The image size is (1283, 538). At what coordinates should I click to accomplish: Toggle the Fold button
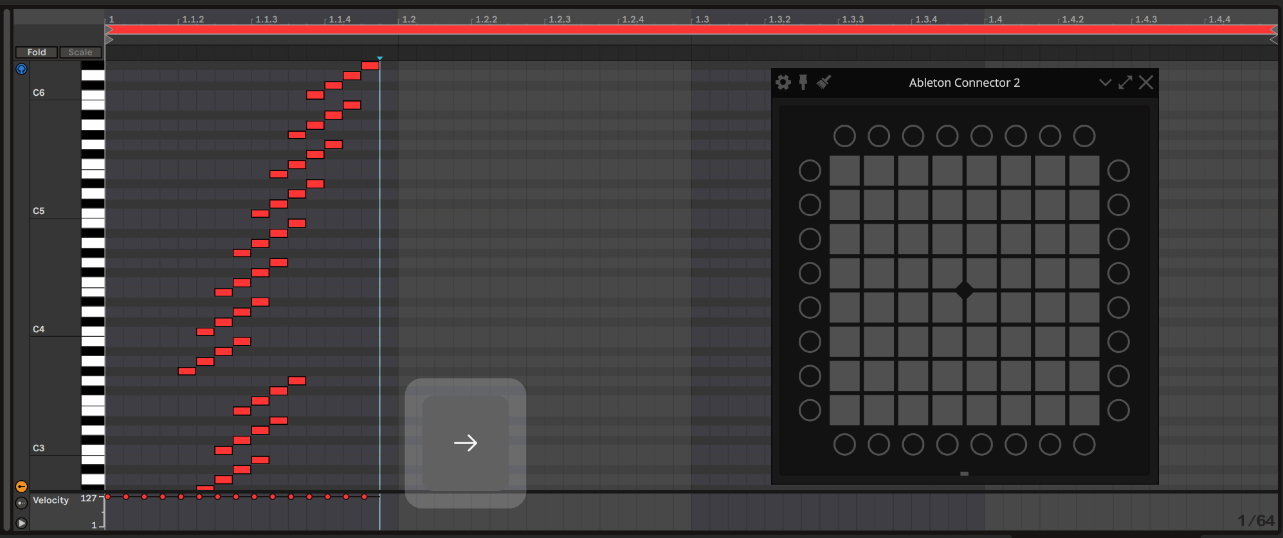click(x=37, y=52)
